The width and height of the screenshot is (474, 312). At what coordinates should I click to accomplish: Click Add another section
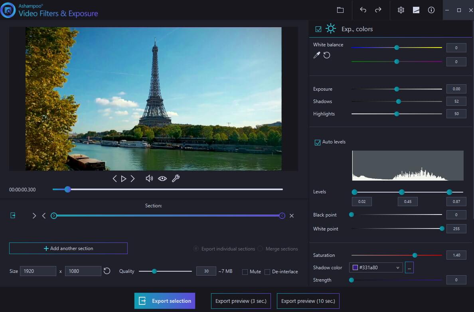point(68,248)
